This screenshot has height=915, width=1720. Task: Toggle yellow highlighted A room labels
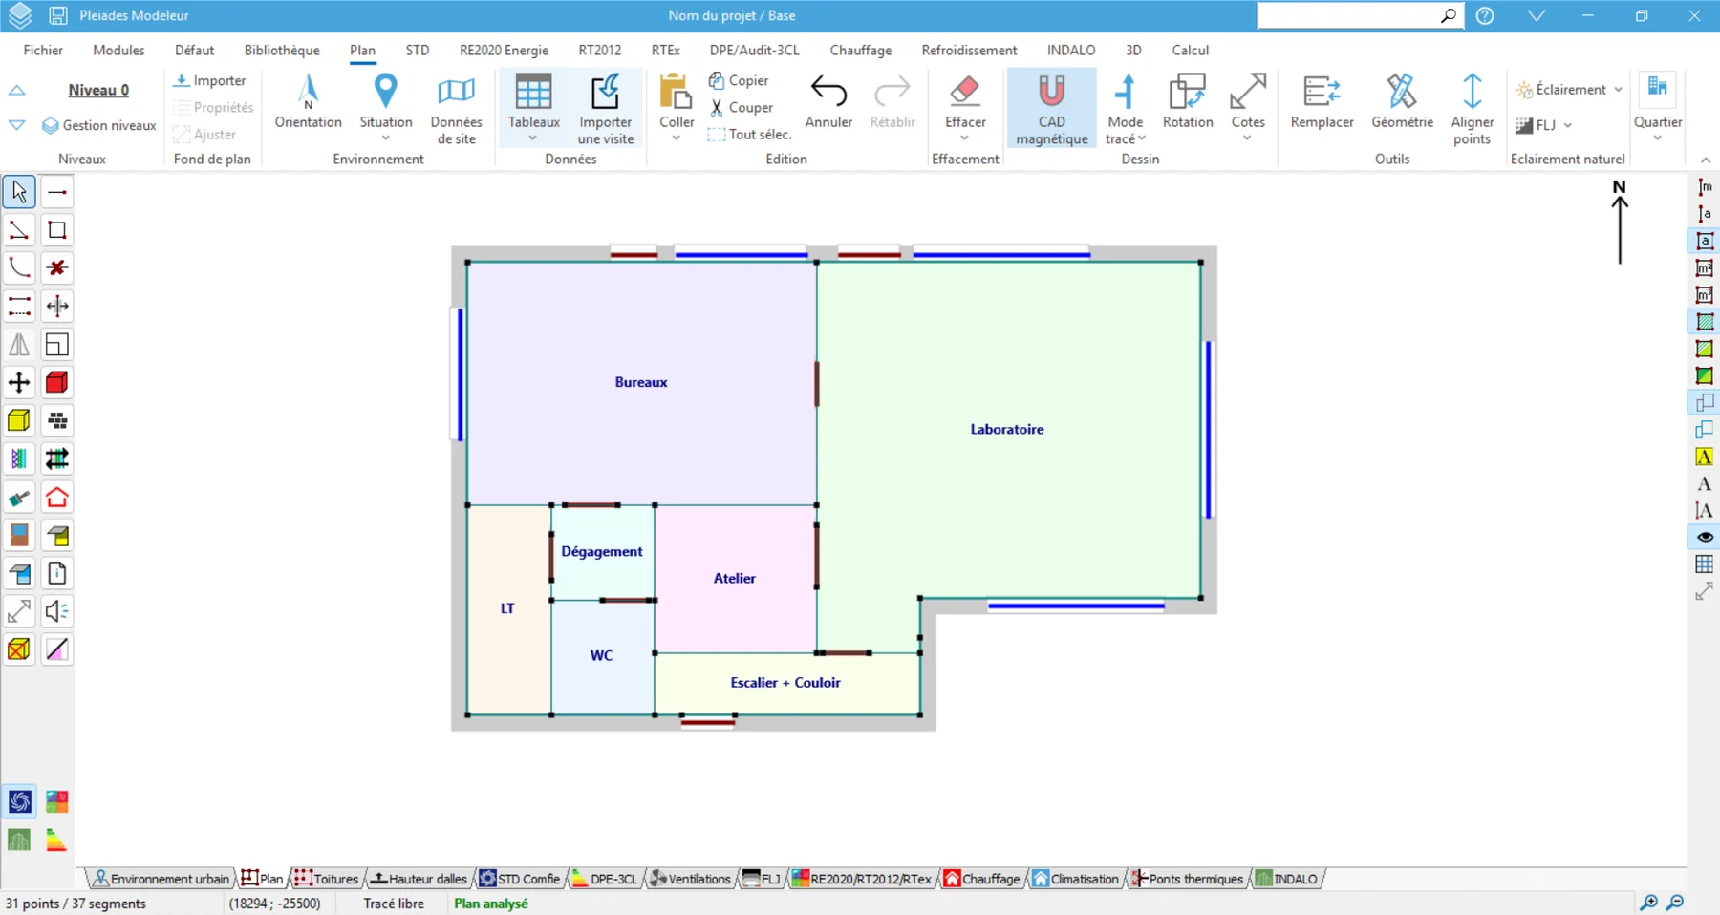coord(1704,457)
